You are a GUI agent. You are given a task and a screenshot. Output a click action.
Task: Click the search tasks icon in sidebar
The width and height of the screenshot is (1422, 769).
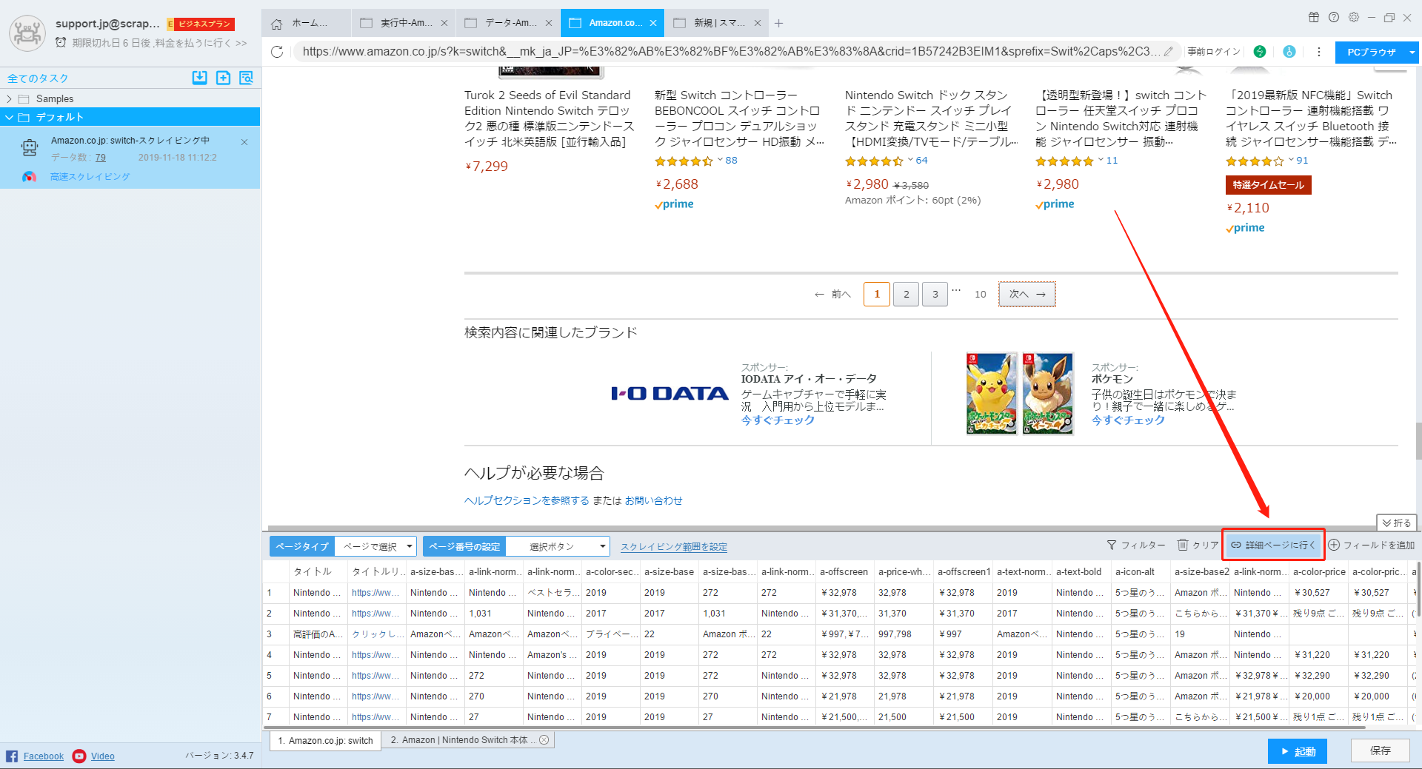247,78
